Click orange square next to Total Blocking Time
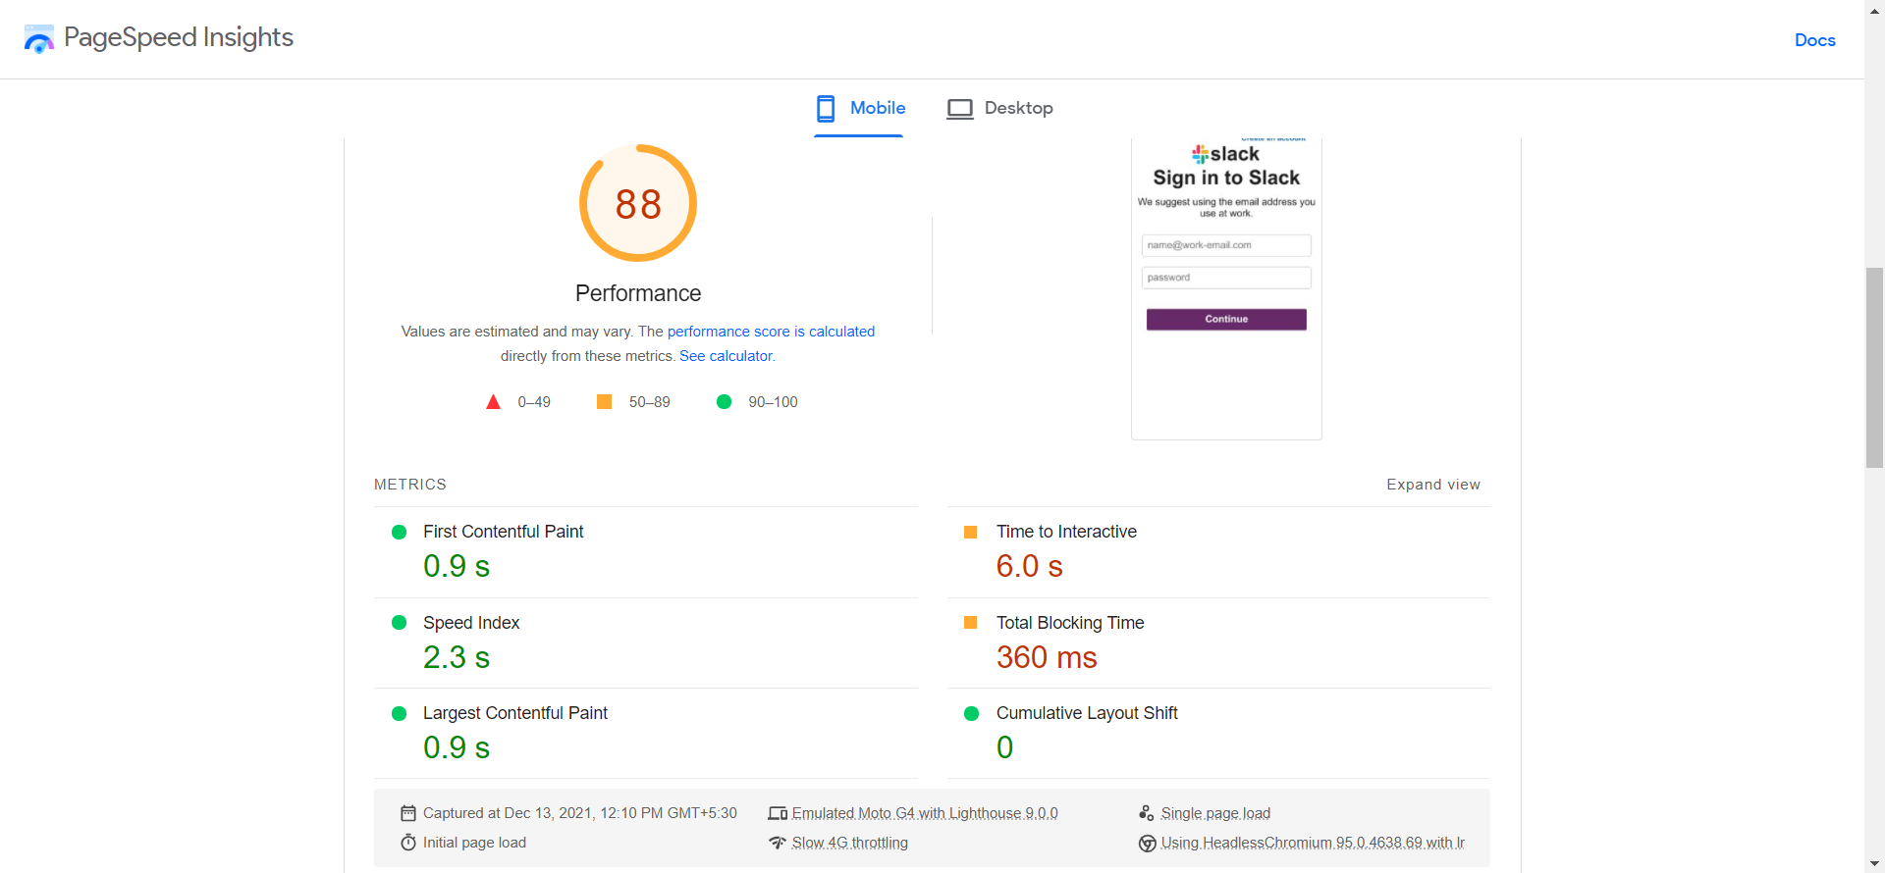This screenshot has width=1885, height=873. coord(971,623)
